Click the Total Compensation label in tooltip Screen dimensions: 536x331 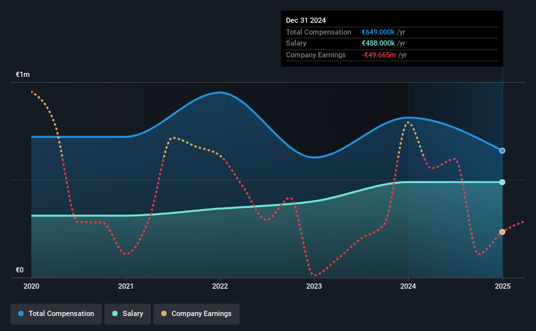point(319,32)
